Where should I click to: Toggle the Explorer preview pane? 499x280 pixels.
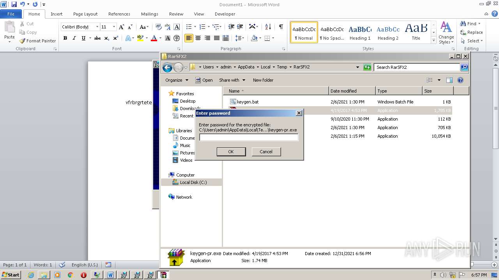click(x=449, y=80)
